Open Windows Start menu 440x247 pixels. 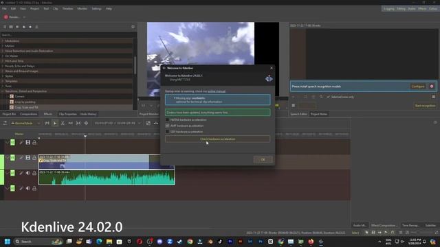coord(8,242)
